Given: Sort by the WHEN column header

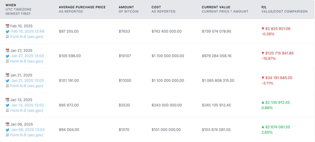Looking at the screenshot, I should click(x=11, y=5).
